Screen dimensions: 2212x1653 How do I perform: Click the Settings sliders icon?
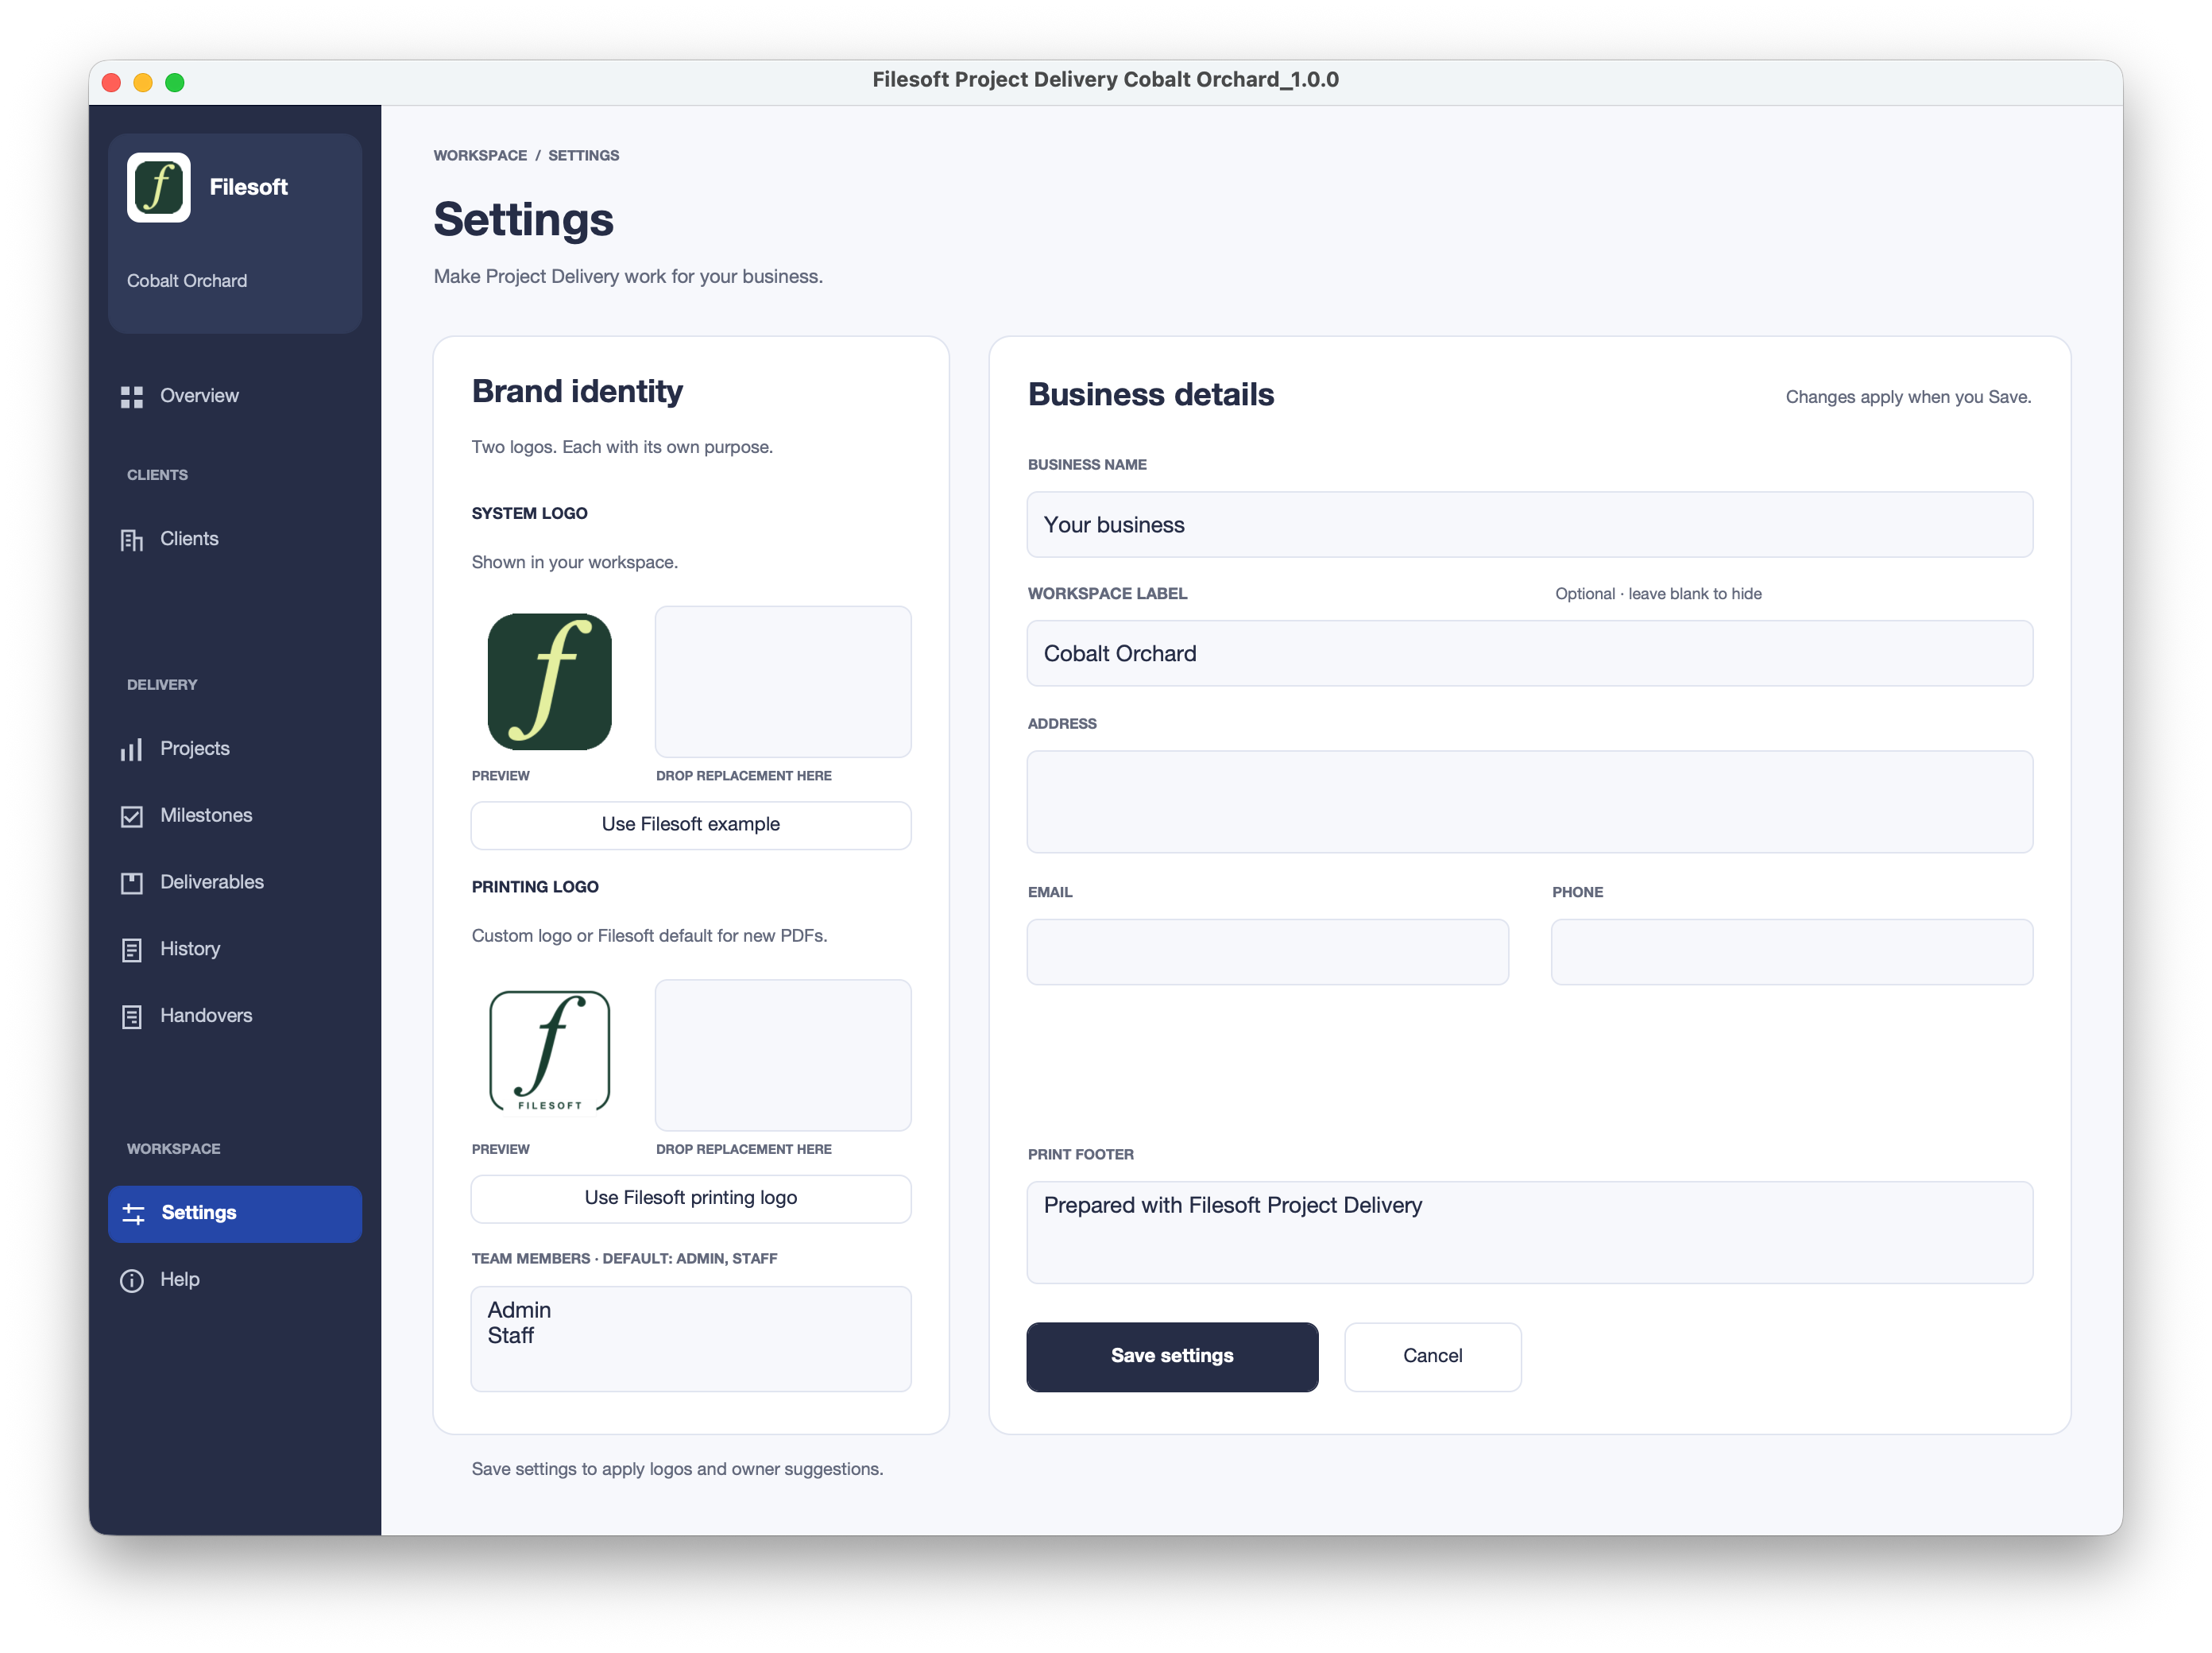pos(133,1213)
